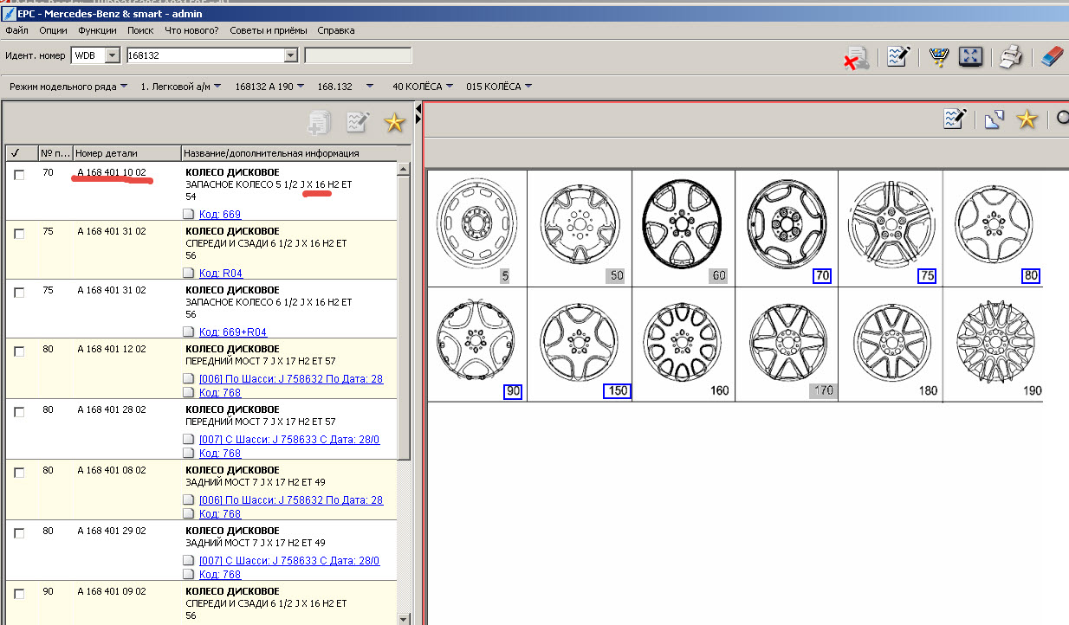Click the magnifier icon at right edge
The height and width of the screenshot is (625, 1069).
tap(1061, 119)
